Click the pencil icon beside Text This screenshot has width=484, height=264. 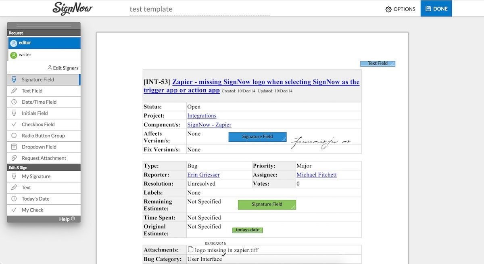(x=14, y=187)
